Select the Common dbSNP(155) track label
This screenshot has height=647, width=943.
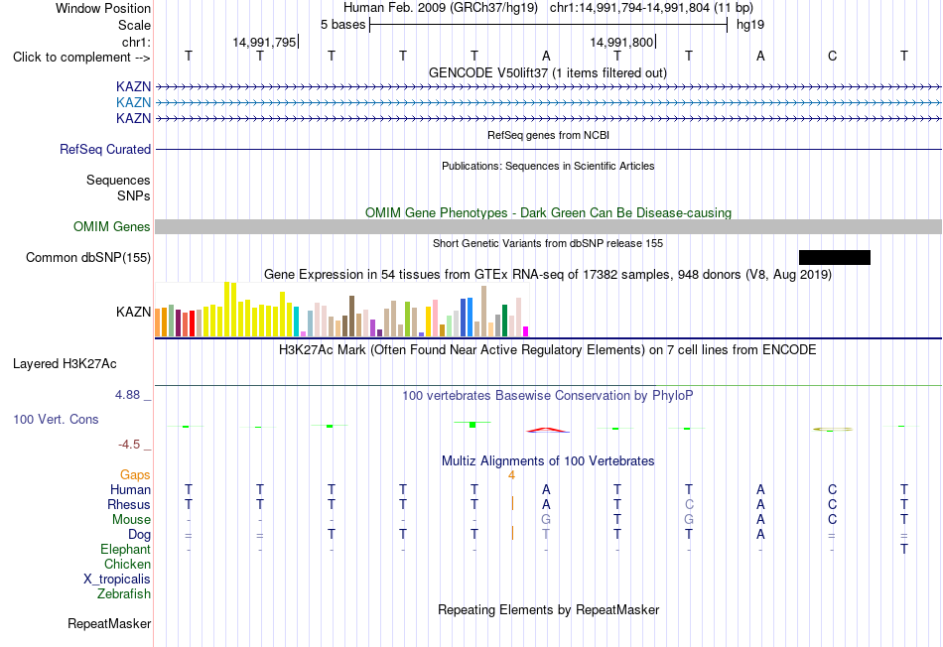tap(87, 257)
